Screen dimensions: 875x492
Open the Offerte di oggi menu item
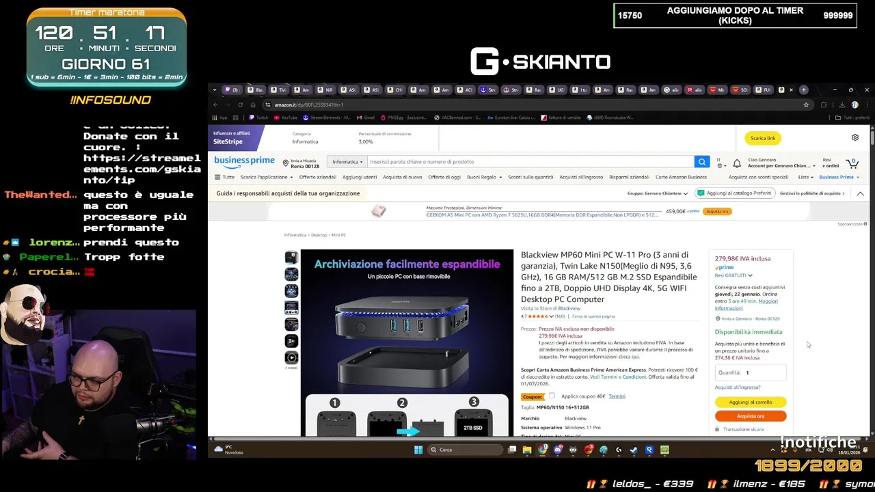point(444,177)
